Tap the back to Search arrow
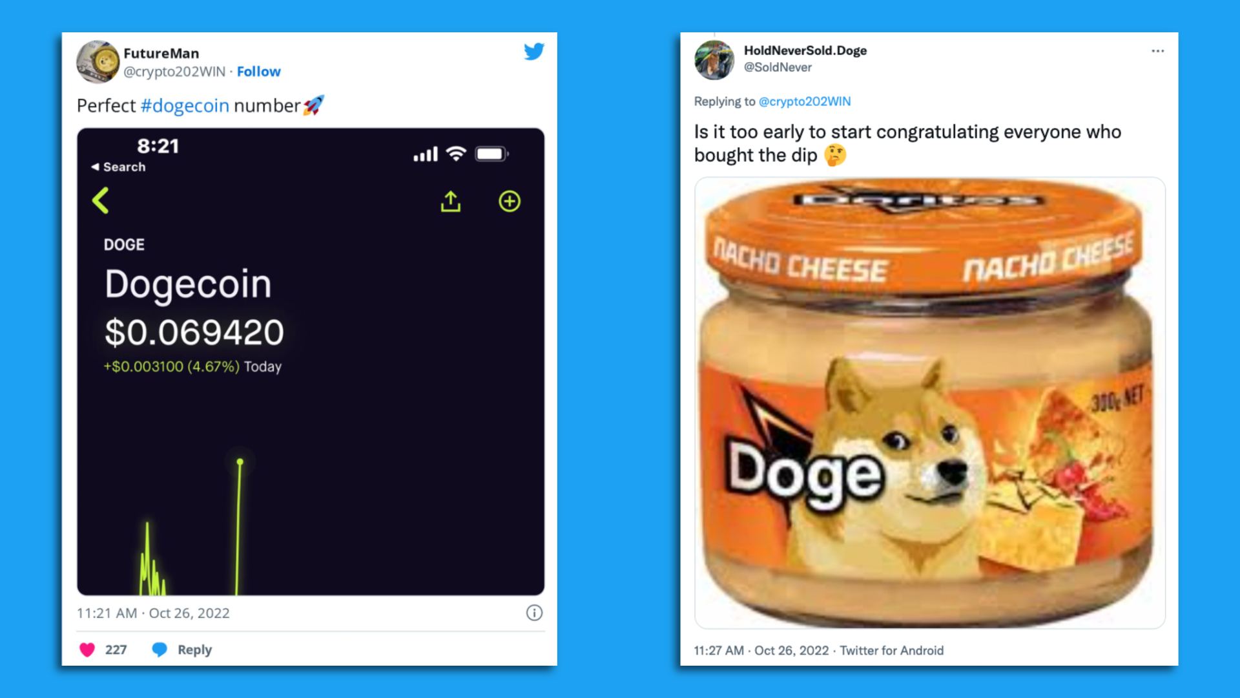Image resolution: width=1240 pixels, height=698 pixels. pyautogui.click(x=118, y=167)
